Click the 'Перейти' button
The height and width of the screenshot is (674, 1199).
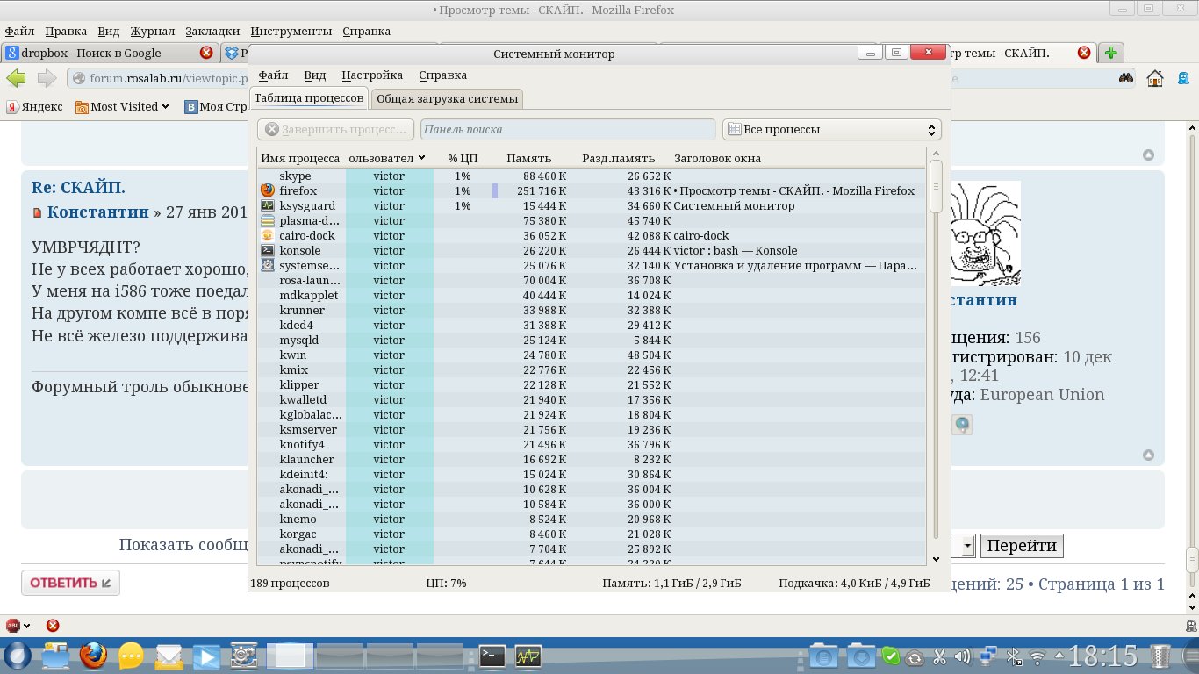click(1021, 546)
